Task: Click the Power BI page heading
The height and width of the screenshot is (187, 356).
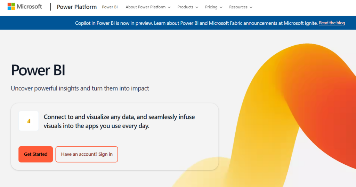Action: click(38, 70)
